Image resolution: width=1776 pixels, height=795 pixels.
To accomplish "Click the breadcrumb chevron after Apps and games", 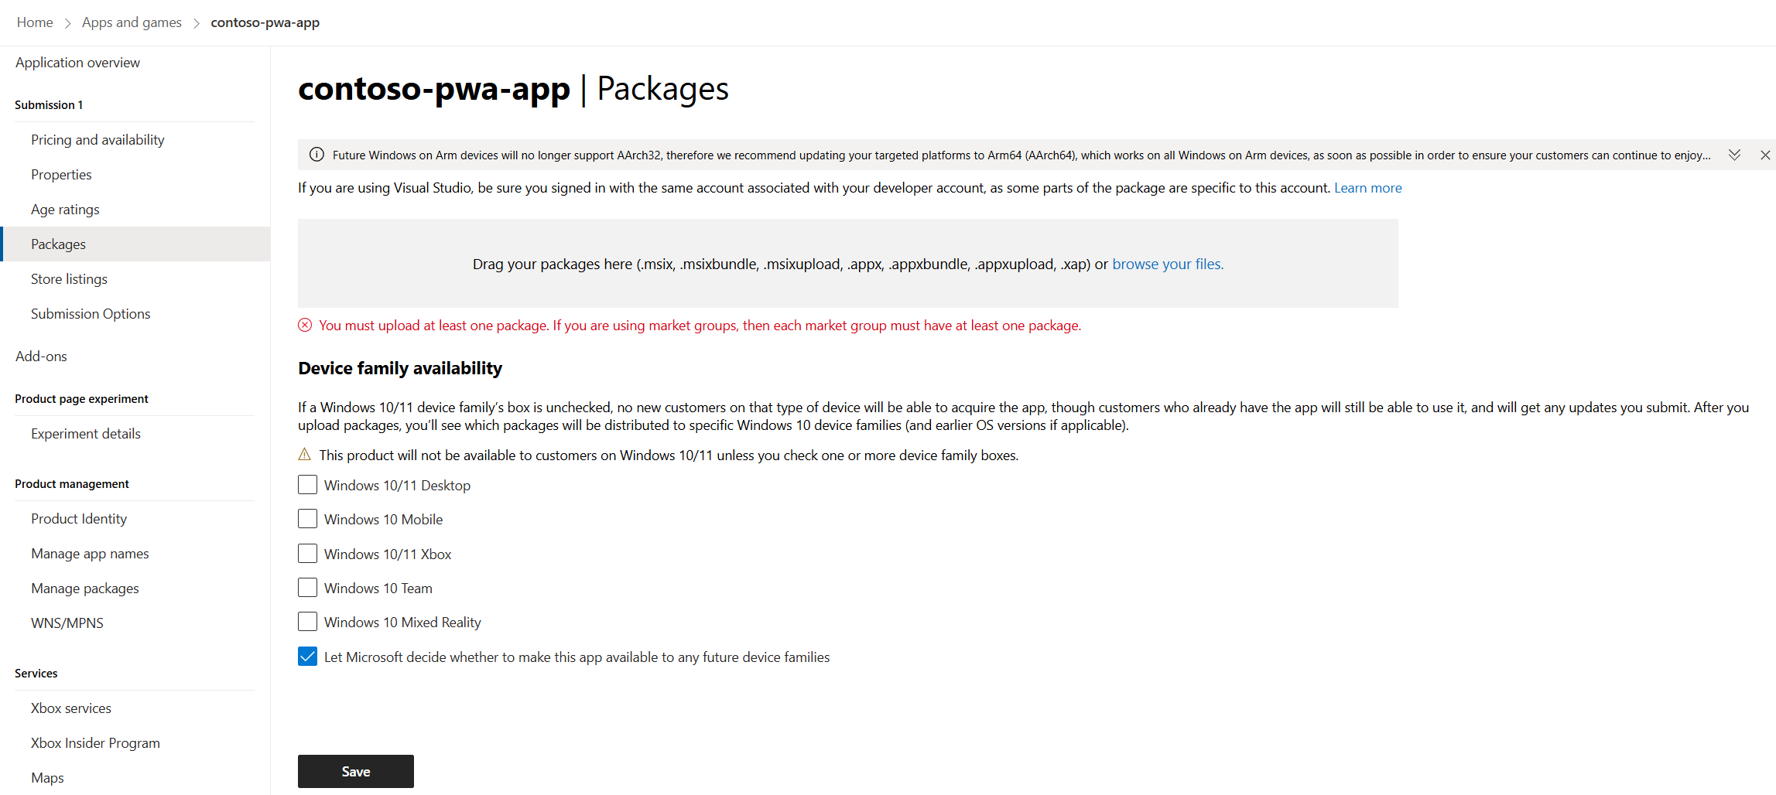I will (x=197, y=23).
